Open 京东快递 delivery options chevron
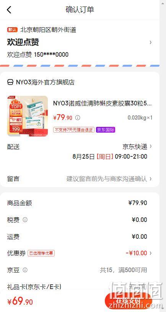Viewport: 166px width, 312px height. [151, 146]
